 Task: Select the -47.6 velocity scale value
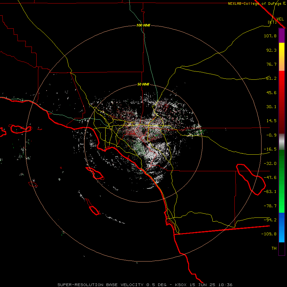pyautogui.click(x=270, y=178)
